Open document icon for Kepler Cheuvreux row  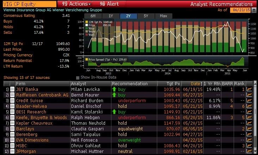(12, 123)
